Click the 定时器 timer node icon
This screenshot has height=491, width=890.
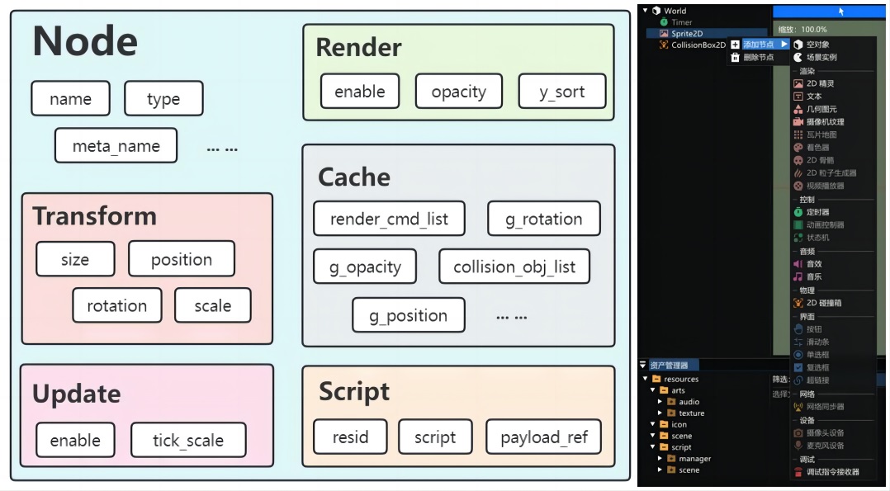[x=798, y=212]
